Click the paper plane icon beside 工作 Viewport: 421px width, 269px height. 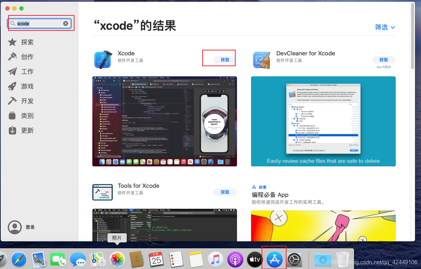pyautogui.click(x=12, y=71)
